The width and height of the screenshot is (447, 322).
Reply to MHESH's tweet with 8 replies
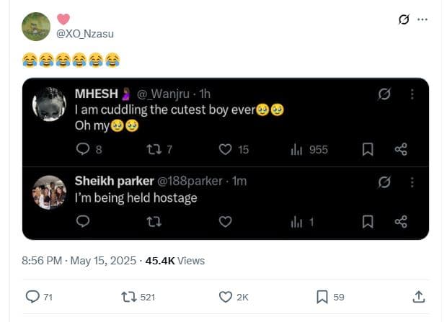(83, 149)
